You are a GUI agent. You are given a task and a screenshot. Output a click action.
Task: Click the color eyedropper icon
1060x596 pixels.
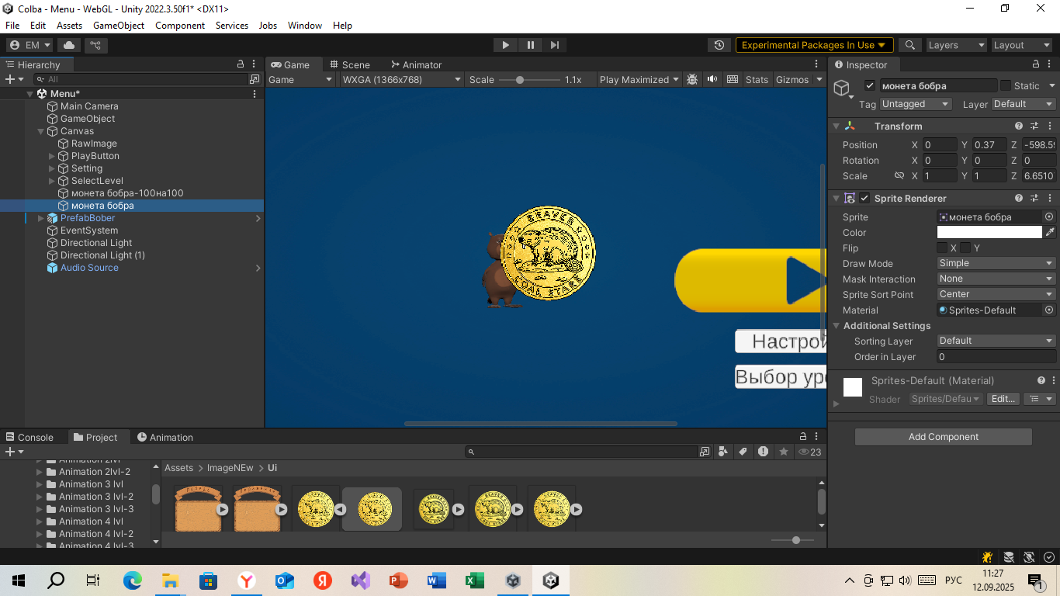(1050, 232)
